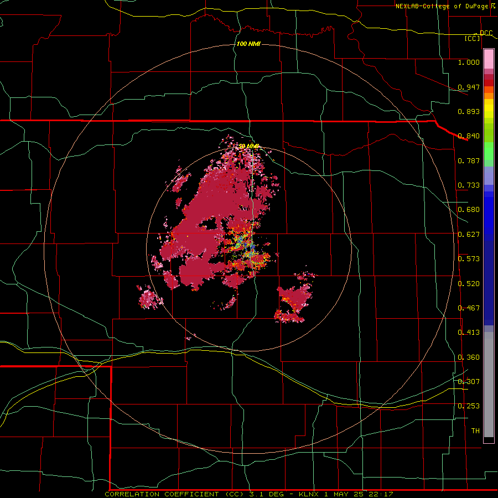498x498 pixels.
Task: Click the 0.947 legend value
Action: [469, 87]
